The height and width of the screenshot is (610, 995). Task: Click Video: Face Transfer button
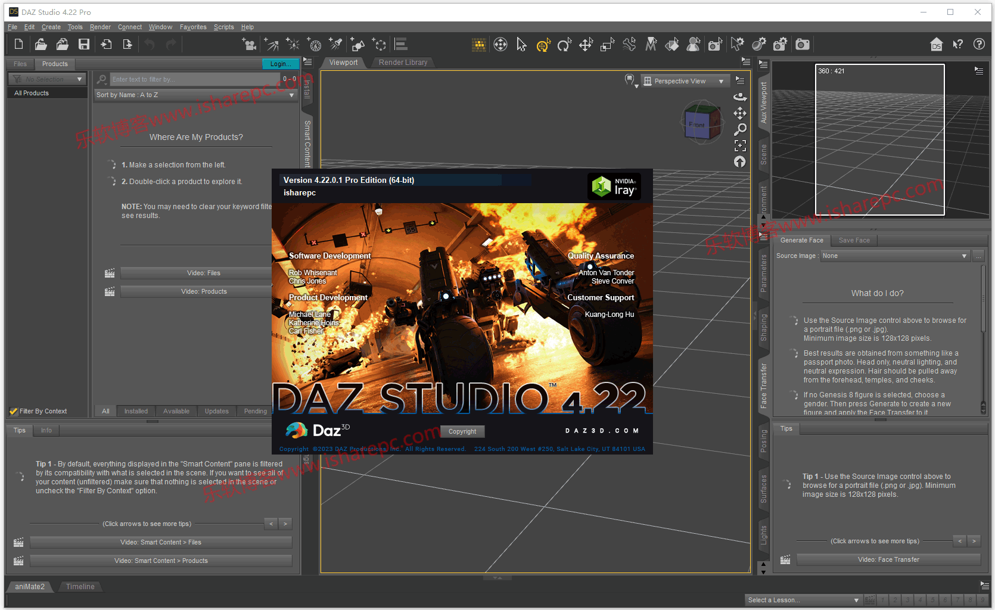click(x=888, y=559)
